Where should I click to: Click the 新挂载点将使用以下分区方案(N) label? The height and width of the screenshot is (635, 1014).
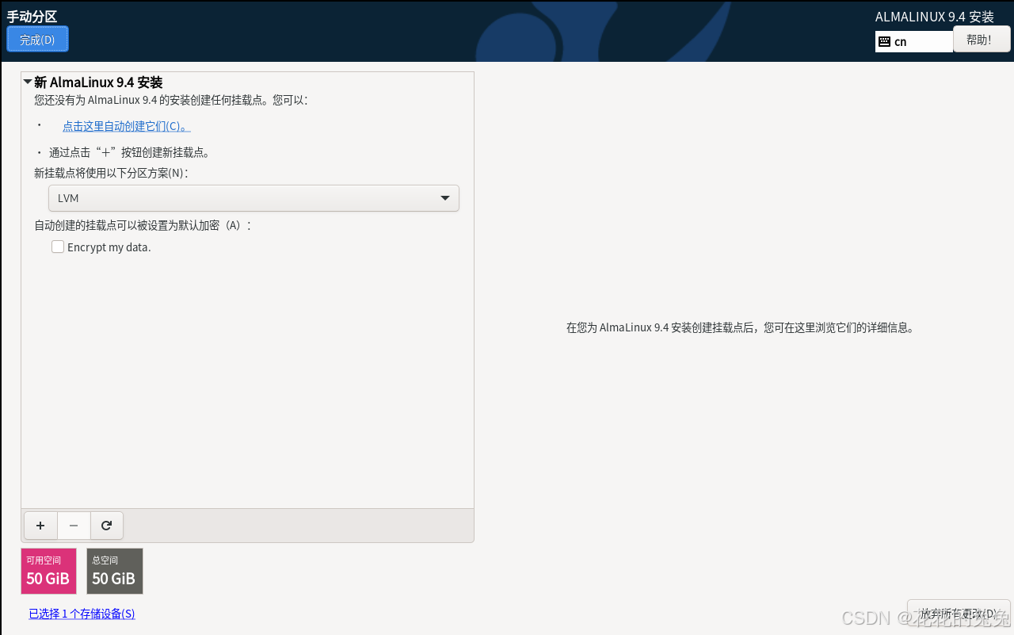click(111, 173)
